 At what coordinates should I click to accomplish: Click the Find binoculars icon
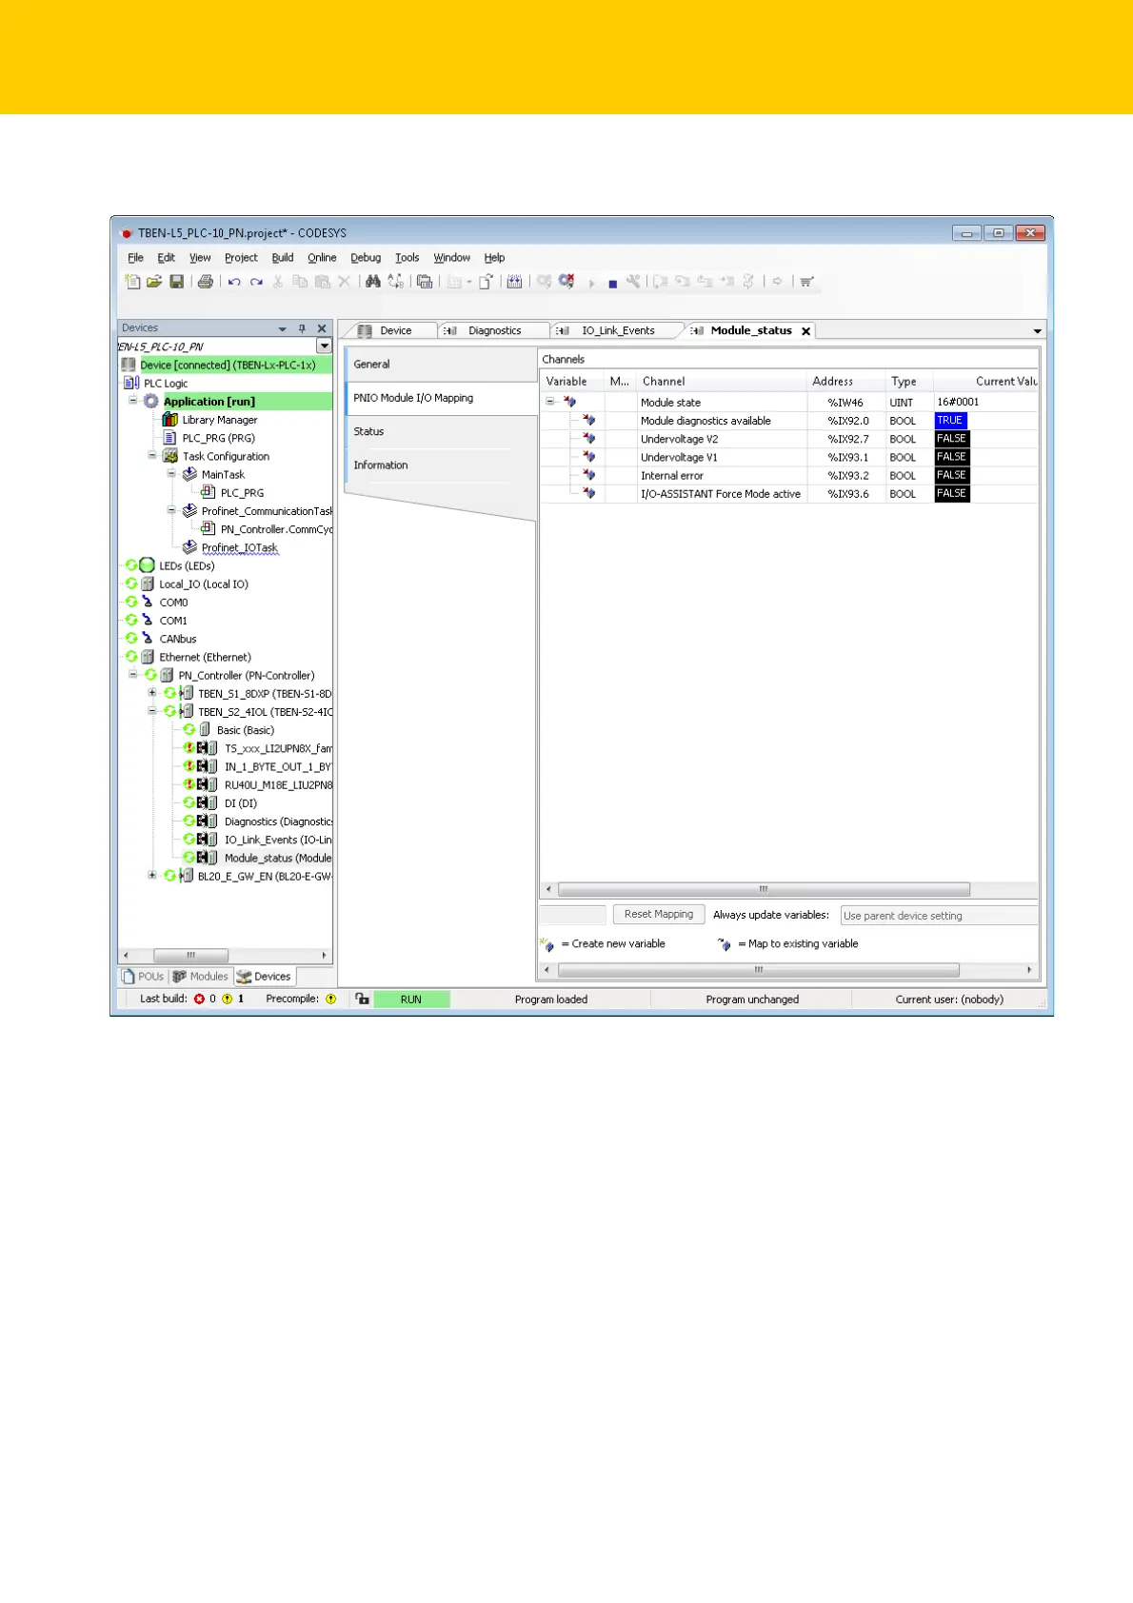pyautogui.click(x=373, y=282)
